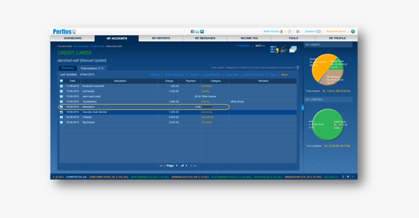Open Groceries category of Big Bazaar row
Viewport: 419px width, 218px height.
coord(207,122)
